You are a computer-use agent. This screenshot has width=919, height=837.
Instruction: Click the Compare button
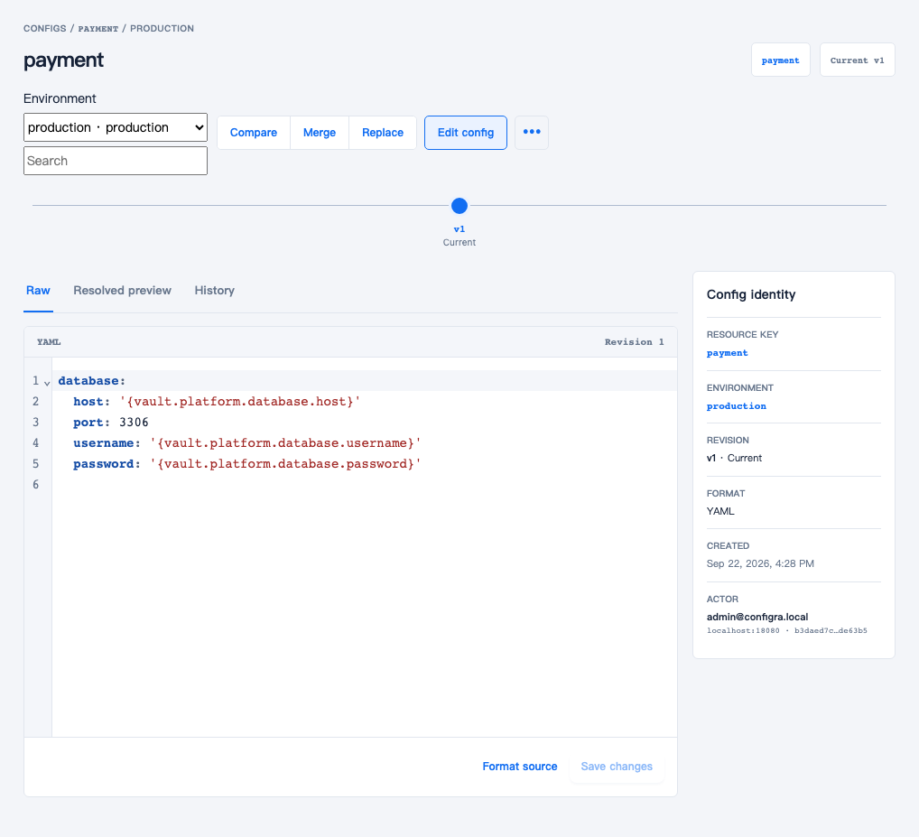[x=253, y=133]
